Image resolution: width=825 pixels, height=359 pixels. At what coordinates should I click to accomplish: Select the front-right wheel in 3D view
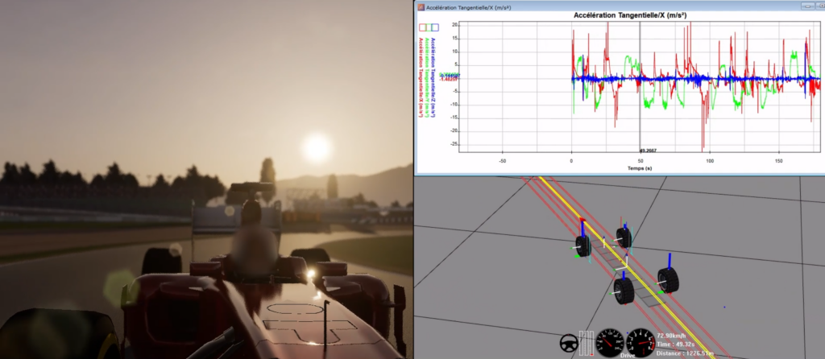[x=624, y=237]
